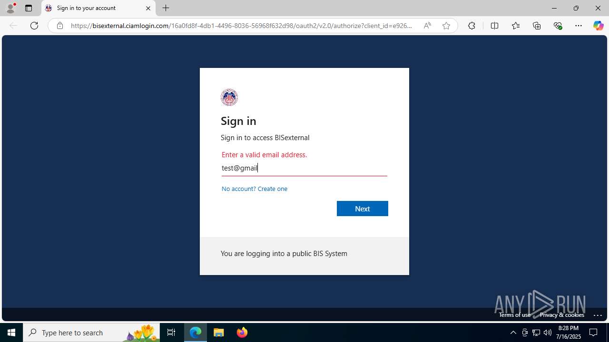Open the Extensions icon

coord(471,26)
